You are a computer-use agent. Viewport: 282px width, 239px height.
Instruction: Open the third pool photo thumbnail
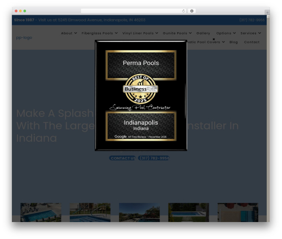tap(139, 212)
